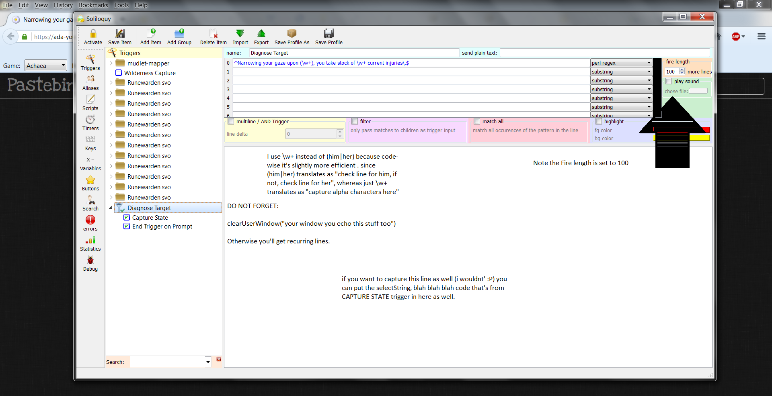Open the Search field dropdown arrow
This screenshot has height=396, width=772.
[208, 362]
